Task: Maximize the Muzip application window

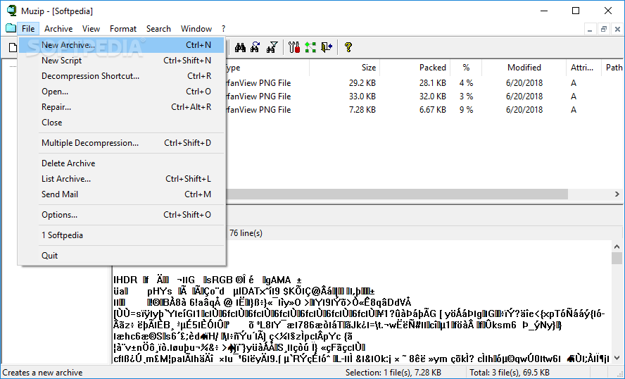Action: (576, 11)
